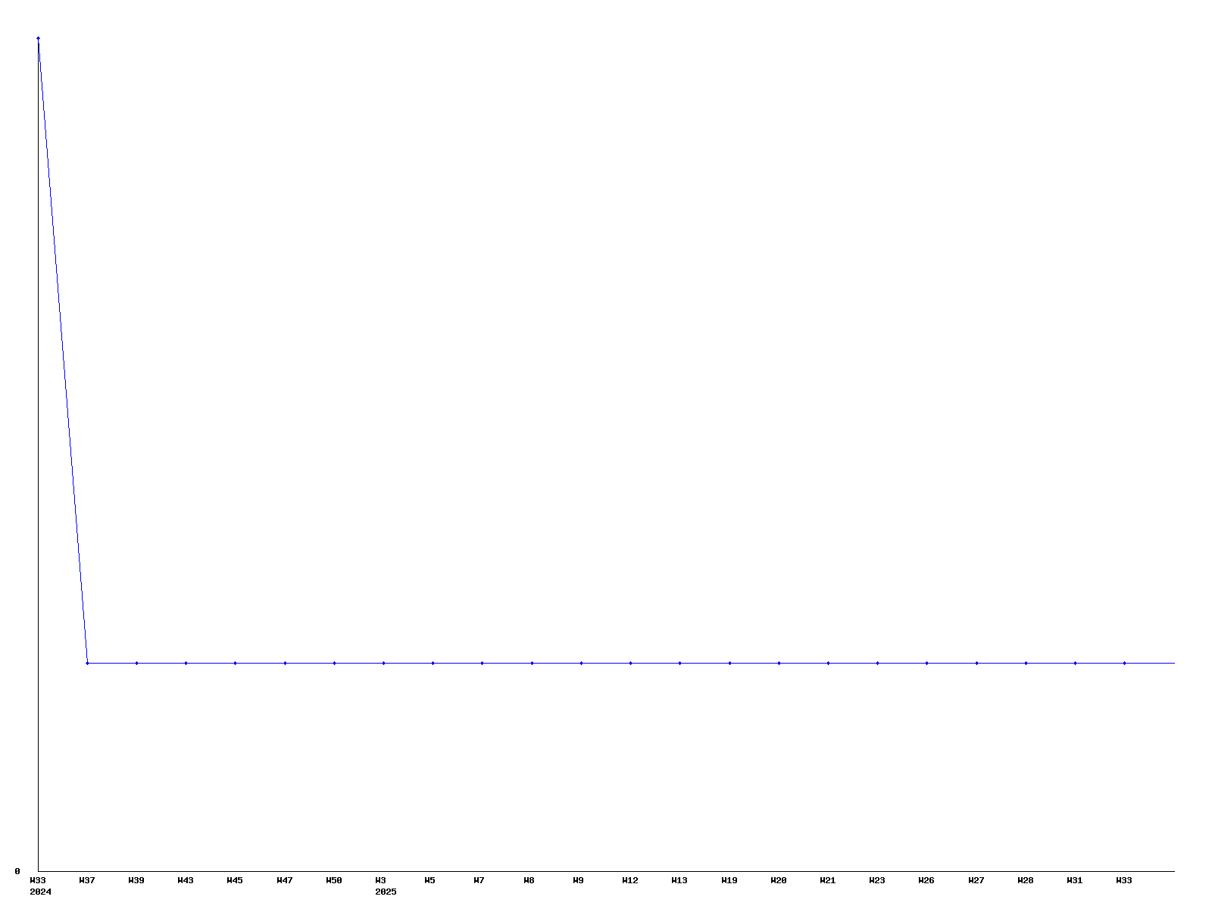Select the data point above W28
1212x909 pixels.
pos(1026,663)
